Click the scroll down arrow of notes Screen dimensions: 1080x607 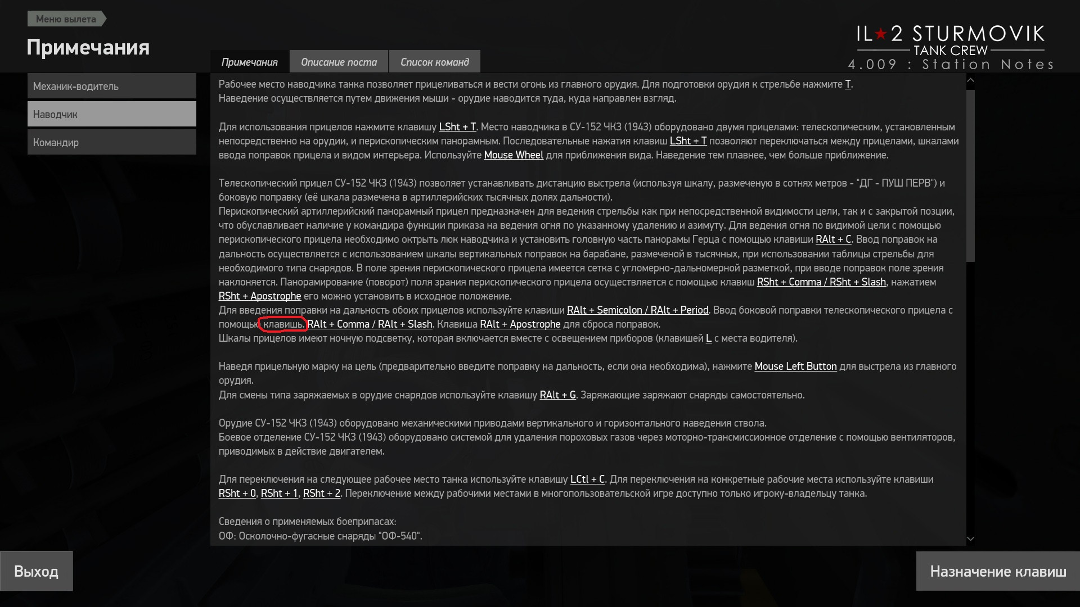pyautogui.click(x=970, y=539)
